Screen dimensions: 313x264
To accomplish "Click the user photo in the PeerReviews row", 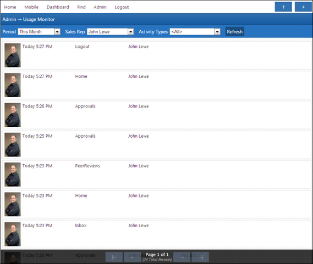I will pyautogui.click(x=13, y=175).
